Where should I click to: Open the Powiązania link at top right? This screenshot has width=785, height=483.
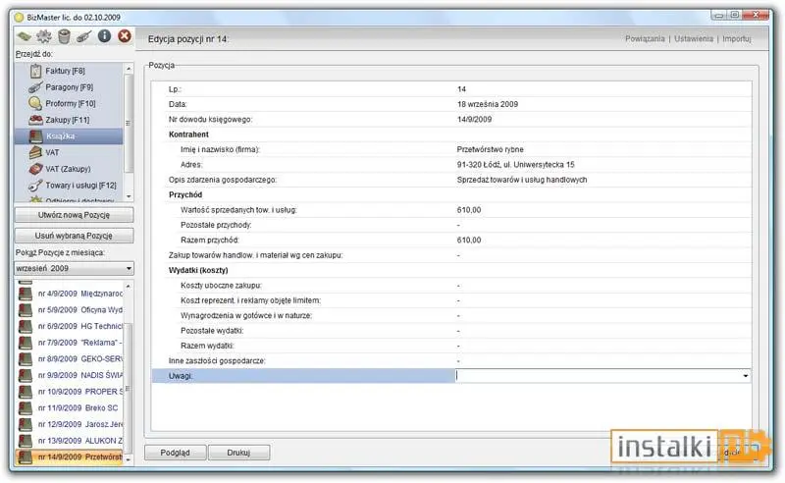point(645,38)
